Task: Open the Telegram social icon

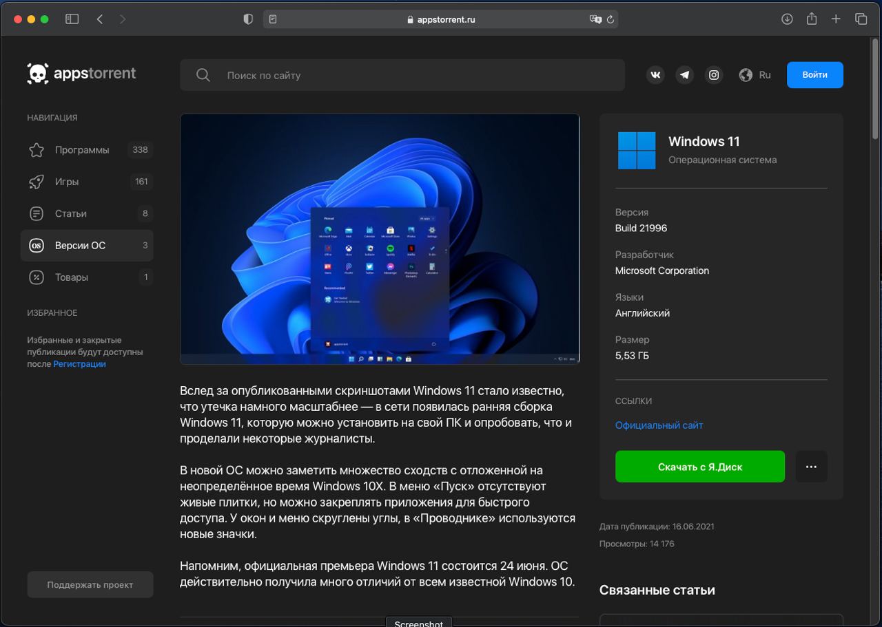Action: [x=684, y=75]
